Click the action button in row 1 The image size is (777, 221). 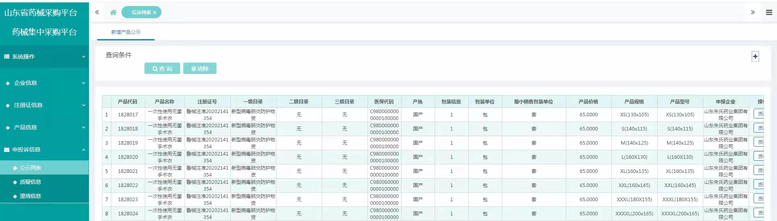tap(759, 114)
